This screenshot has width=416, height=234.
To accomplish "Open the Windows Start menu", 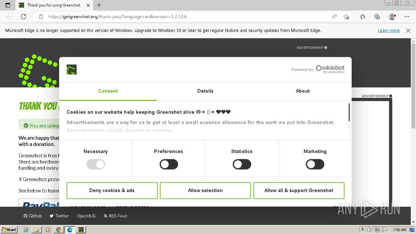I will pyautogui.click(x=9, y=229).
